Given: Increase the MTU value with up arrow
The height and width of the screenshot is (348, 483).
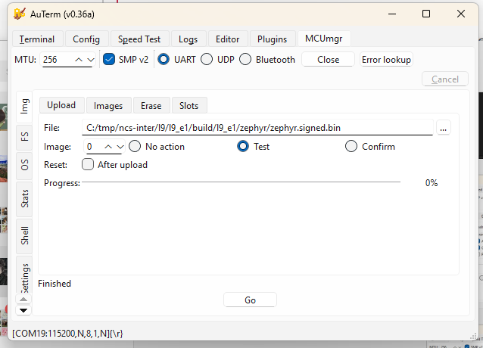Looking at the screenshot, I should [79, 60].
